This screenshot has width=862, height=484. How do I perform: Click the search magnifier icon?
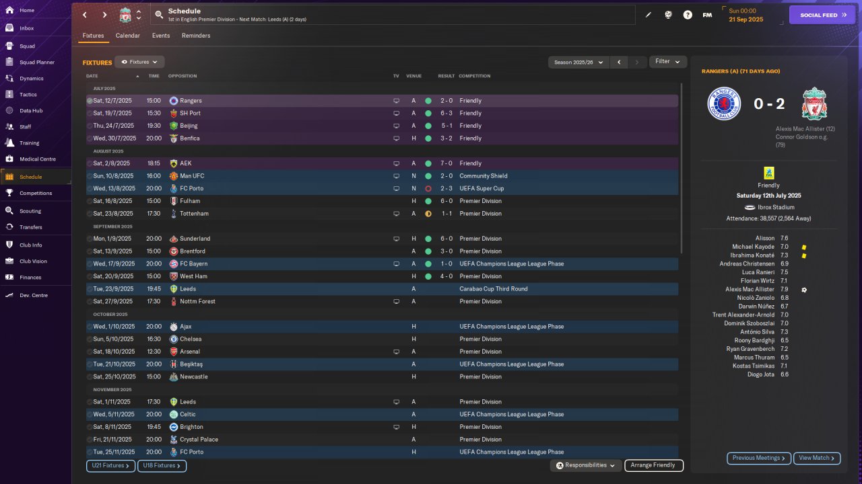click(158, 15)
